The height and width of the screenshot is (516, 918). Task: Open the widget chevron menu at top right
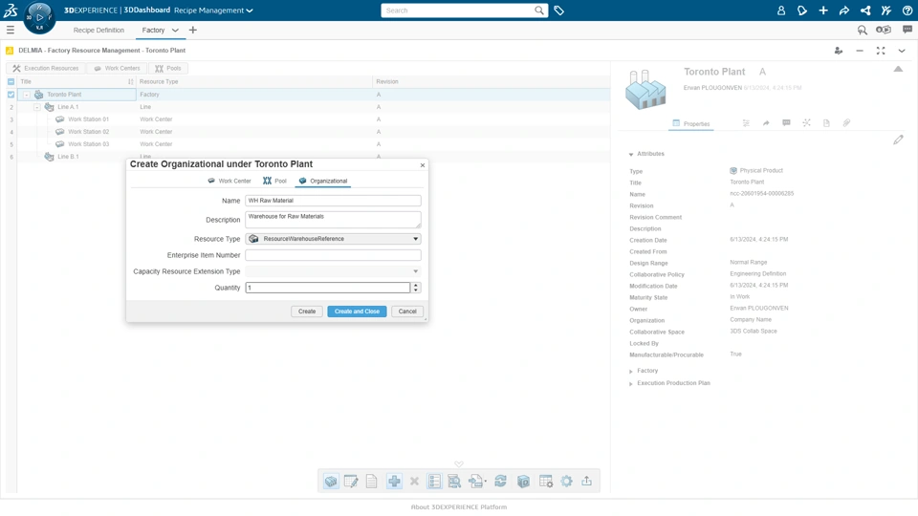pos(902,51)
